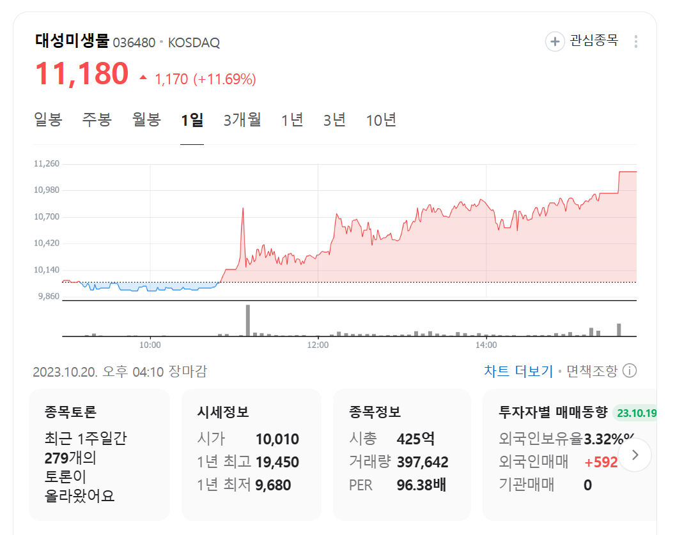Select the 3개월 chart period tab
Screen dimensions: 675x535
point(243,119)
